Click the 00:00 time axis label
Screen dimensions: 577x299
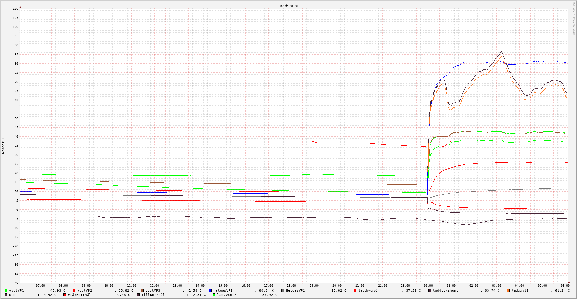point(428,286)
